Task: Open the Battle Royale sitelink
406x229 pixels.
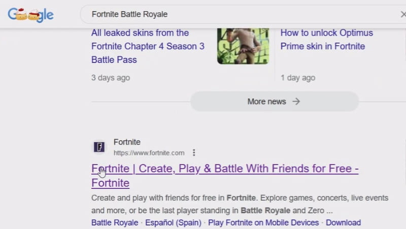Action: pyautogui.click(x=115, y=222)
